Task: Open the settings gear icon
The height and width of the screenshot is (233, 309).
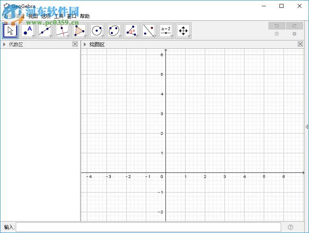Action: coord(294,34)
